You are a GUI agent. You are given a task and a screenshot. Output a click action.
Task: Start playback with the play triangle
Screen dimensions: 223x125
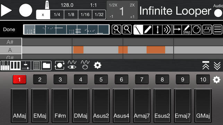pos(6,10)
